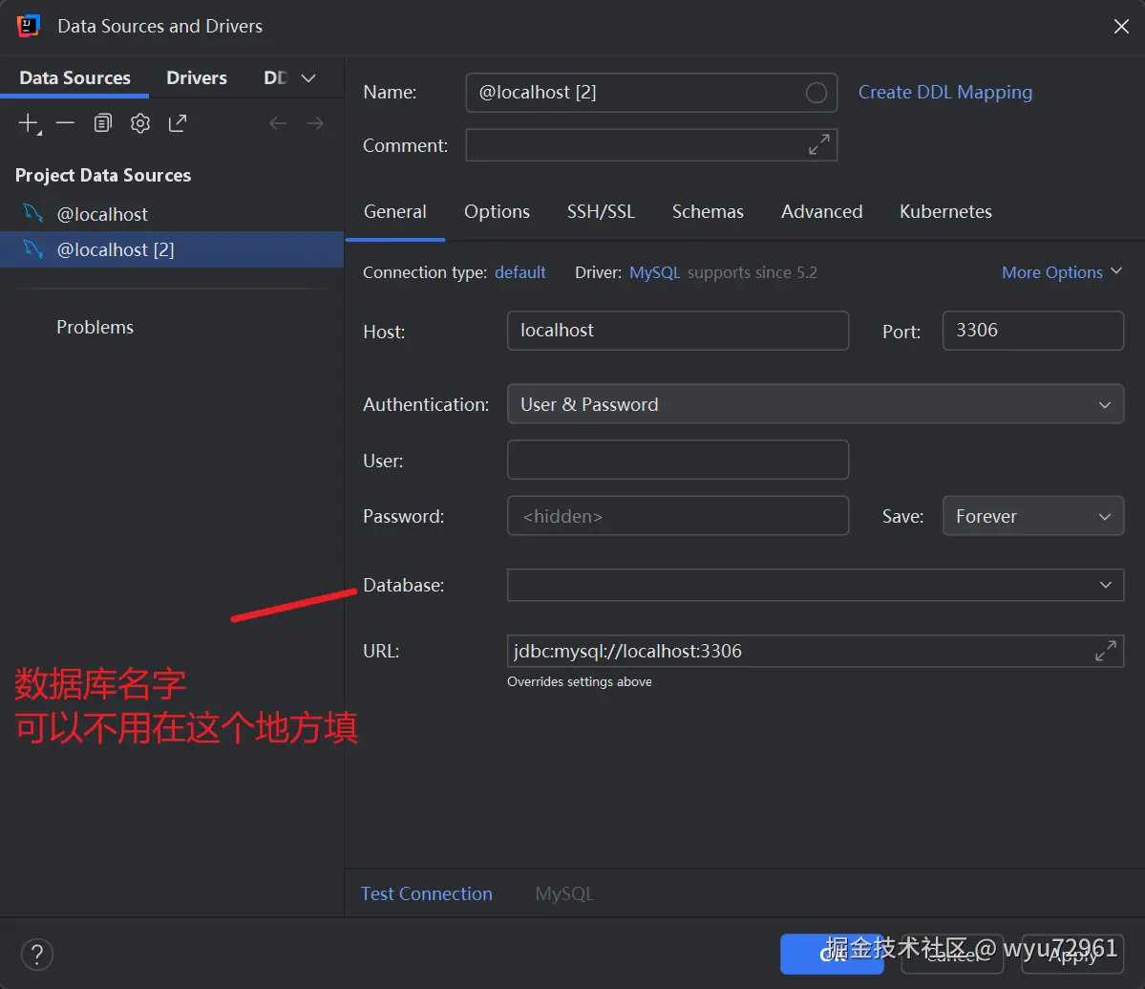The image size is (1145, 989).
Task: Click the DD tab partially labeled
Action: pyautogui.click(x=275, y=78)
